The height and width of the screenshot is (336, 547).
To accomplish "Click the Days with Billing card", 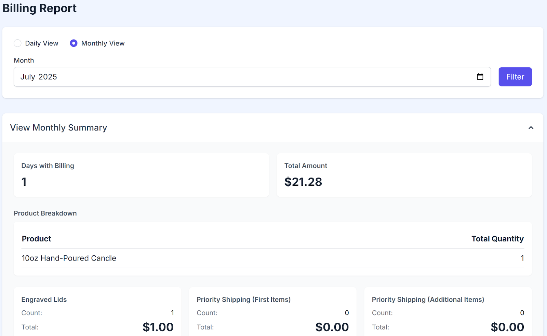I will pyautogui.click(x=141, y=175).
